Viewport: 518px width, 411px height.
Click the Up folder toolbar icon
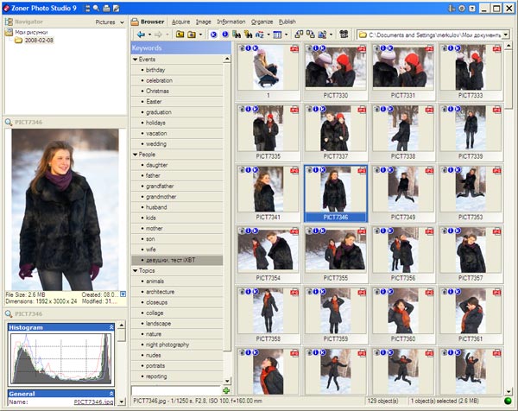180,35
